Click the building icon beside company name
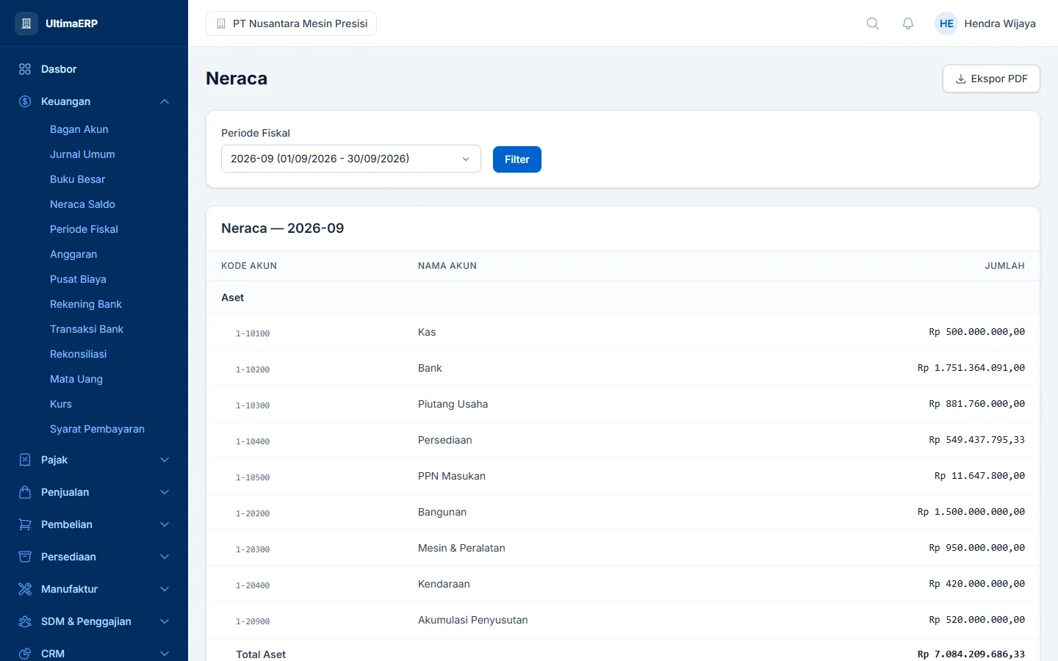 (221, 24)
